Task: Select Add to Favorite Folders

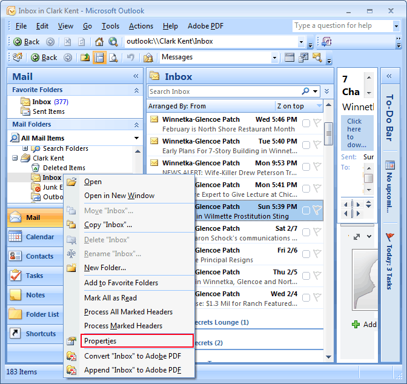Action: (121, 282)
